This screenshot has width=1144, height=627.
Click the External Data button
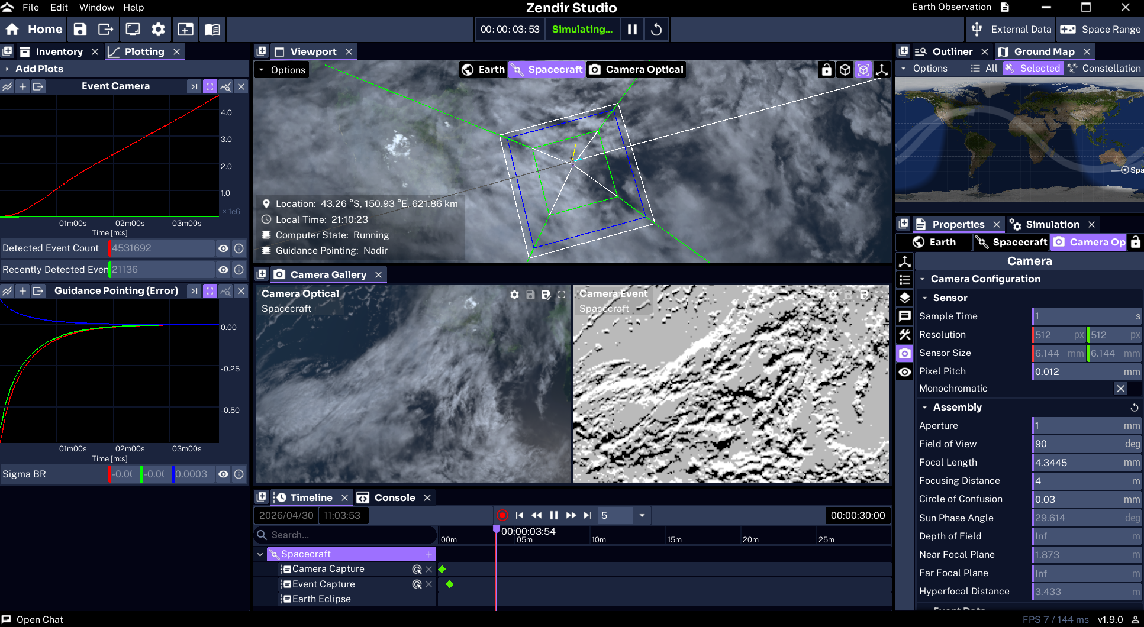click(x=1011, y=30)
